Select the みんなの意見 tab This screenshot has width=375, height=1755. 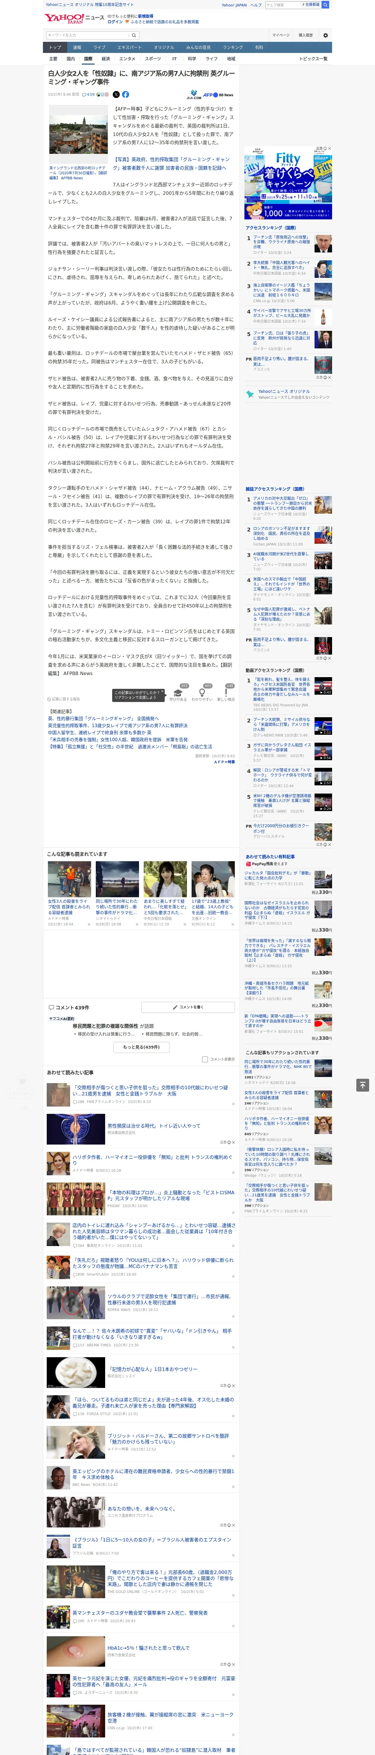pos(199,48)
